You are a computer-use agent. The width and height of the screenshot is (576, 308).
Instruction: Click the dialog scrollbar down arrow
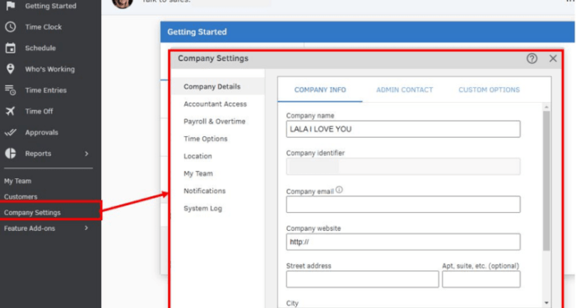(546, 303)
